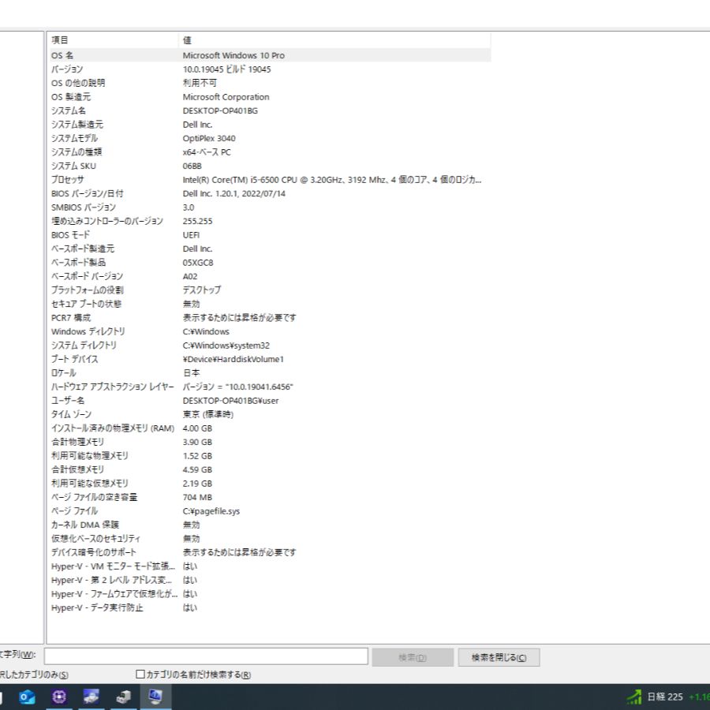Click the 検索を閉じる button

click(499, 657)
